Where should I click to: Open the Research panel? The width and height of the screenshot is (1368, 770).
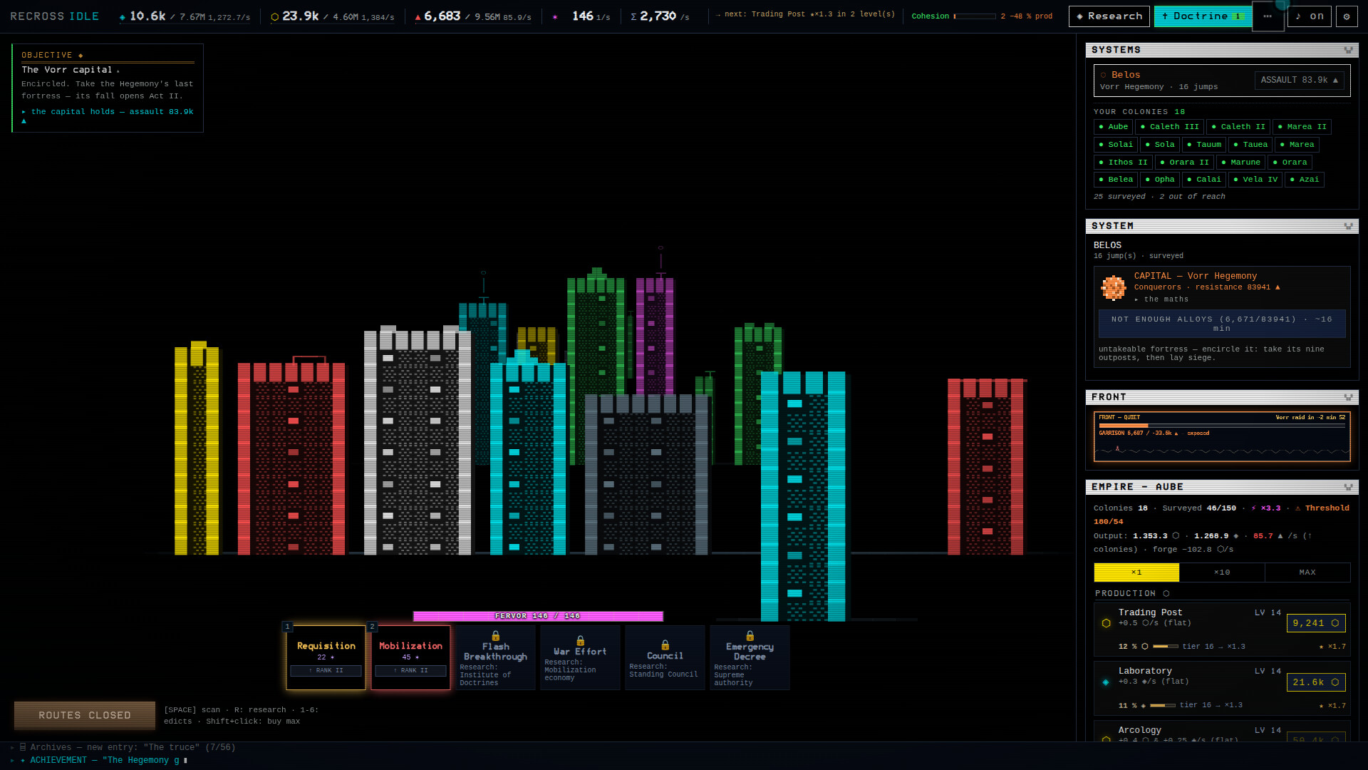pyautogui.click(x=1109, y=16)
